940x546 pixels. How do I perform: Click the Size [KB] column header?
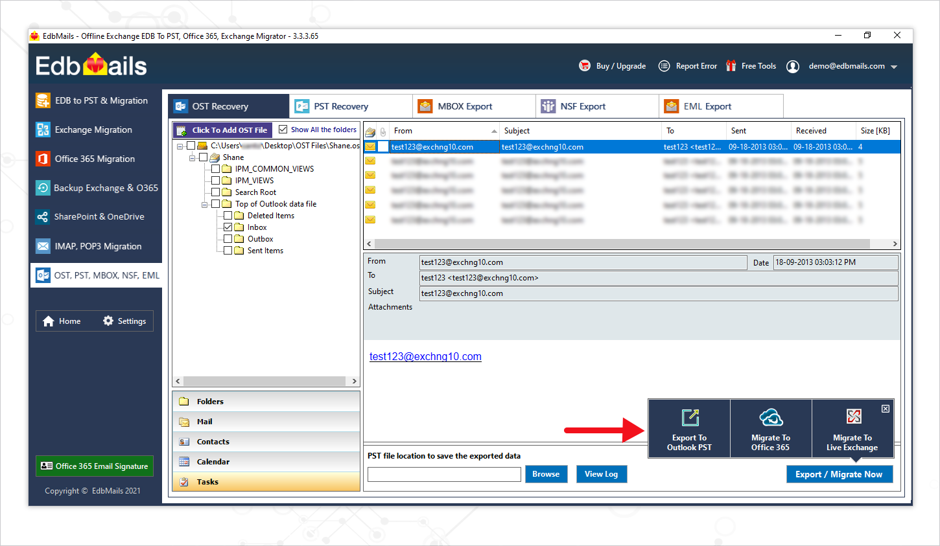point(876,131)
